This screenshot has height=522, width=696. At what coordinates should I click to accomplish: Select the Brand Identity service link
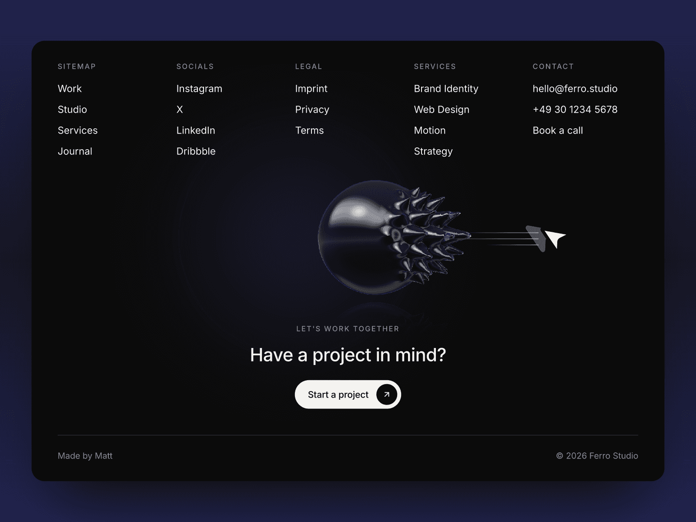coord(446,89)
